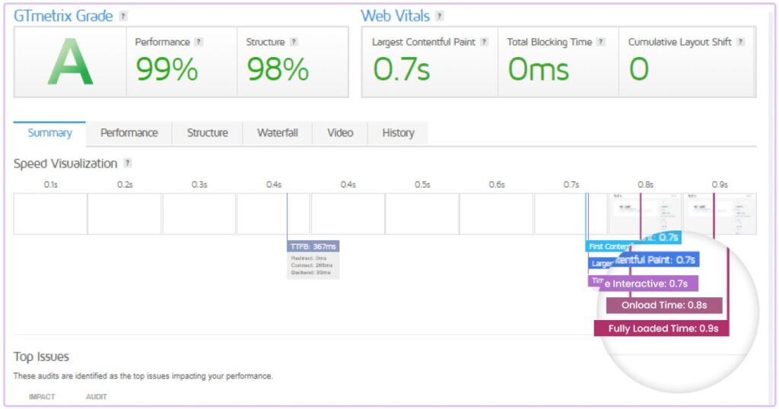This screenshot has width=779, height=409.
Task: Click the Onload Time: 0.8s marker
Action: pos(663,306)
